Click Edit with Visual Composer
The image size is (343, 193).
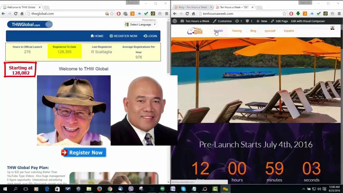308,21
